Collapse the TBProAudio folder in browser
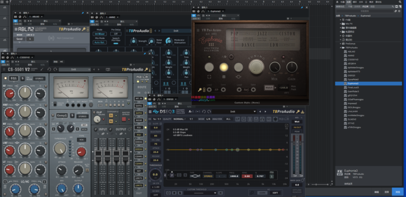 [x=341, y=48]
